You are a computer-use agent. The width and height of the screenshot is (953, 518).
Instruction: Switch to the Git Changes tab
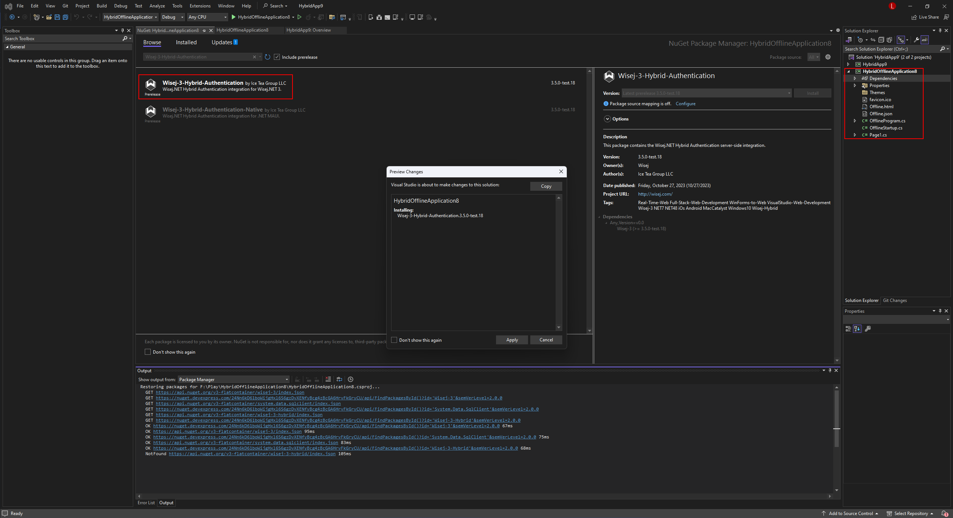pos(895,300)
